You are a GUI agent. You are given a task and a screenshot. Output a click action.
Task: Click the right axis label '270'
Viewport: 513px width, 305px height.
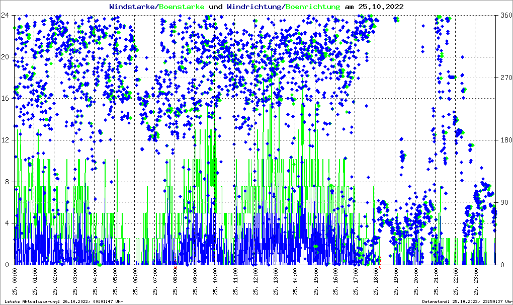click(x=506, y=78)
